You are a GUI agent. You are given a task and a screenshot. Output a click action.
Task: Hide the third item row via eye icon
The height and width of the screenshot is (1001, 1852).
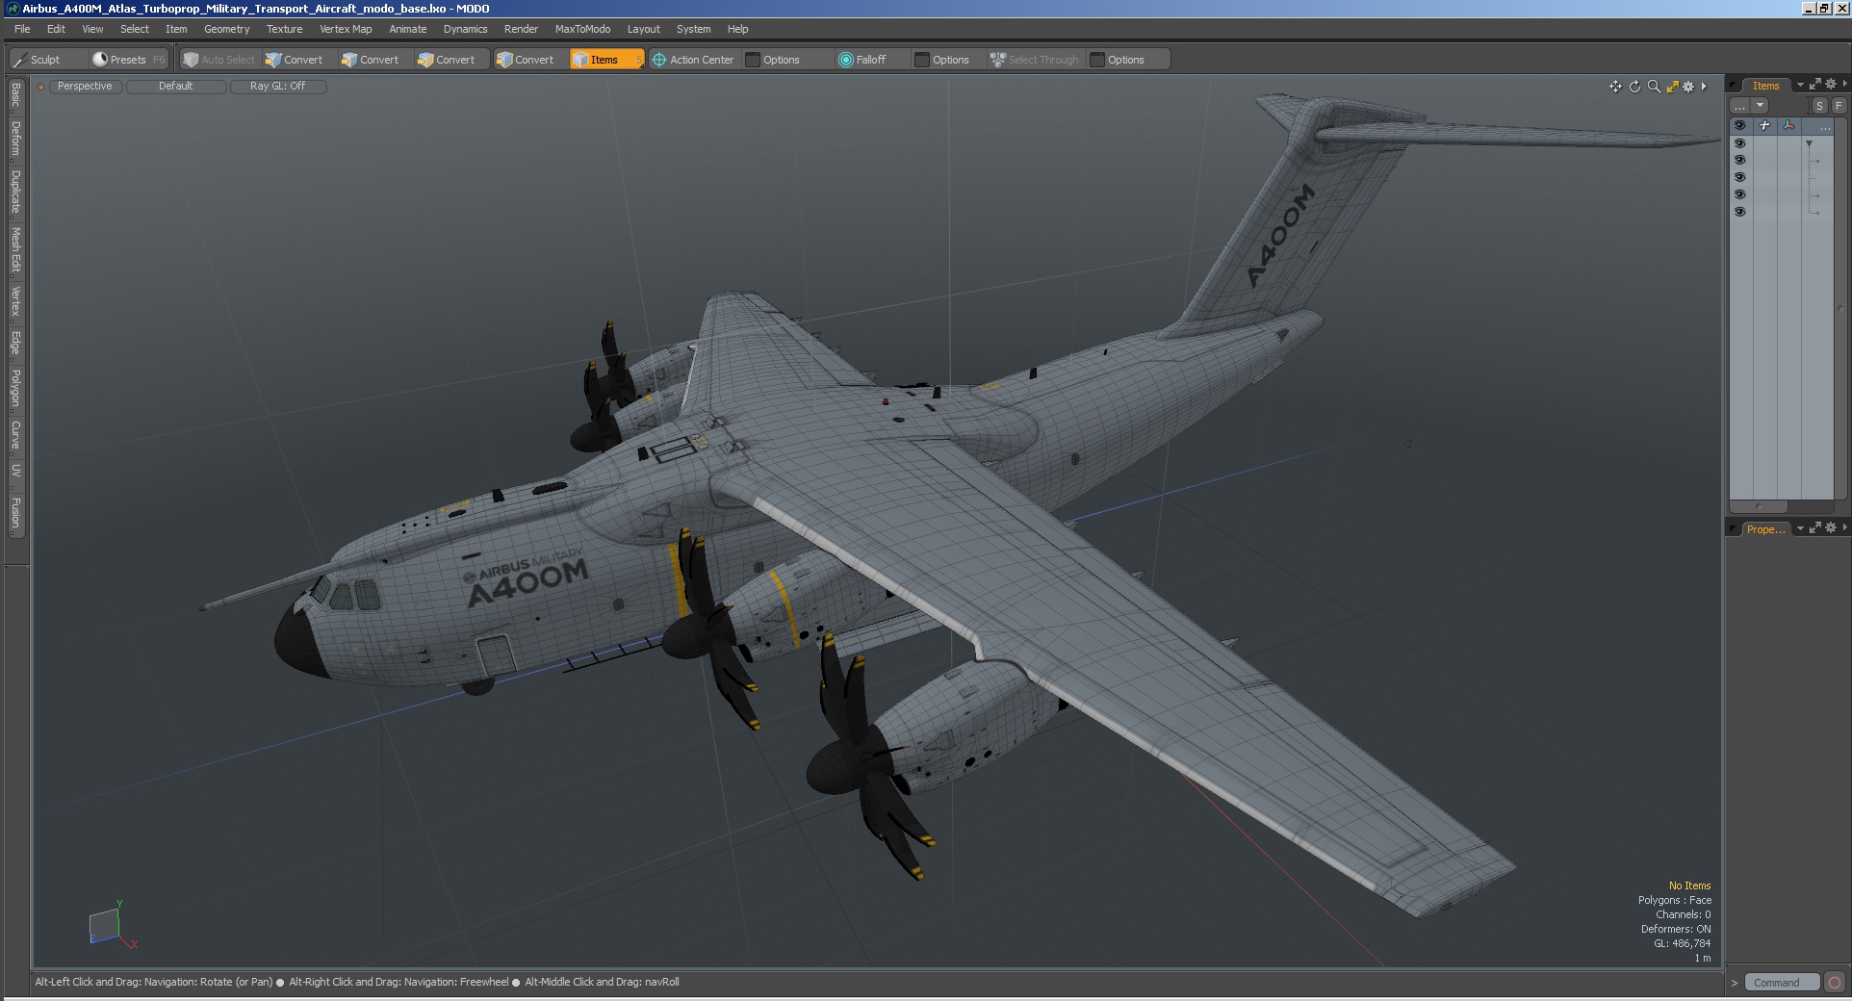coord(1739,177)
